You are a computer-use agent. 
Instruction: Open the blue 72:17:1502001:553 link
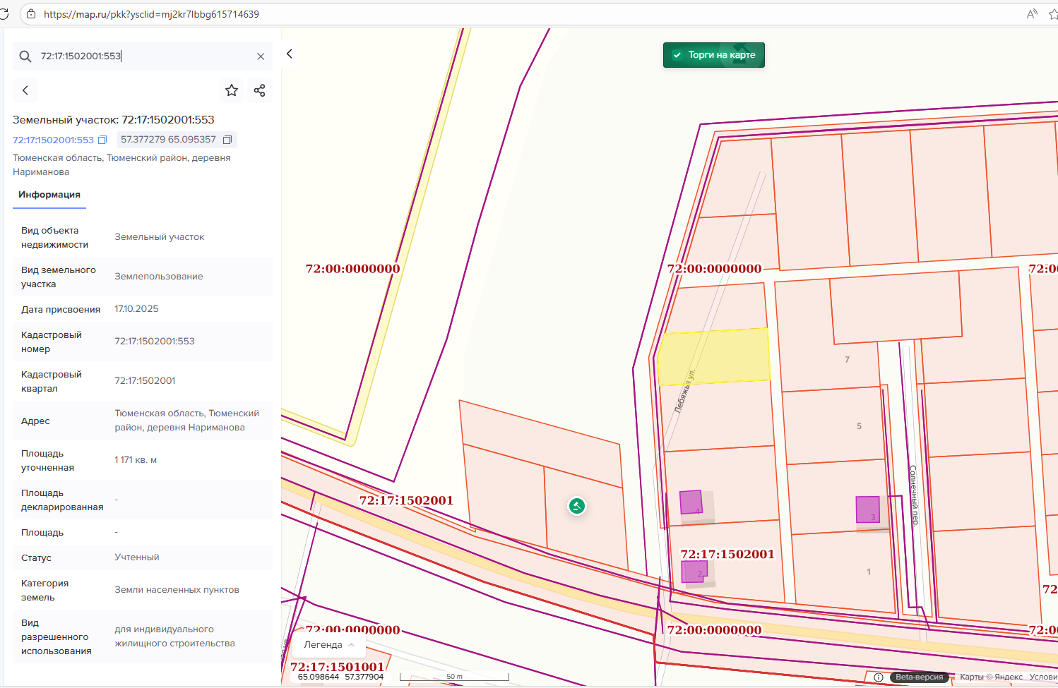pos(53,140)
